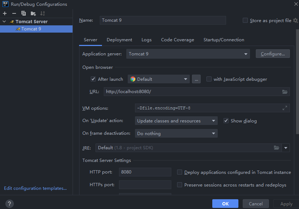Collapse the Tomcat Server tree node
The height and width of the screenshot is (209, 299).
coord(4,22)
